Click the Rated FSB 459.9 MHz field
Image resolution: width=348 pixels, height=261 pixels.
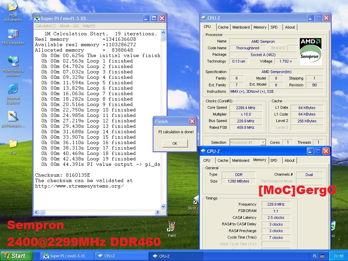[246, 127]
